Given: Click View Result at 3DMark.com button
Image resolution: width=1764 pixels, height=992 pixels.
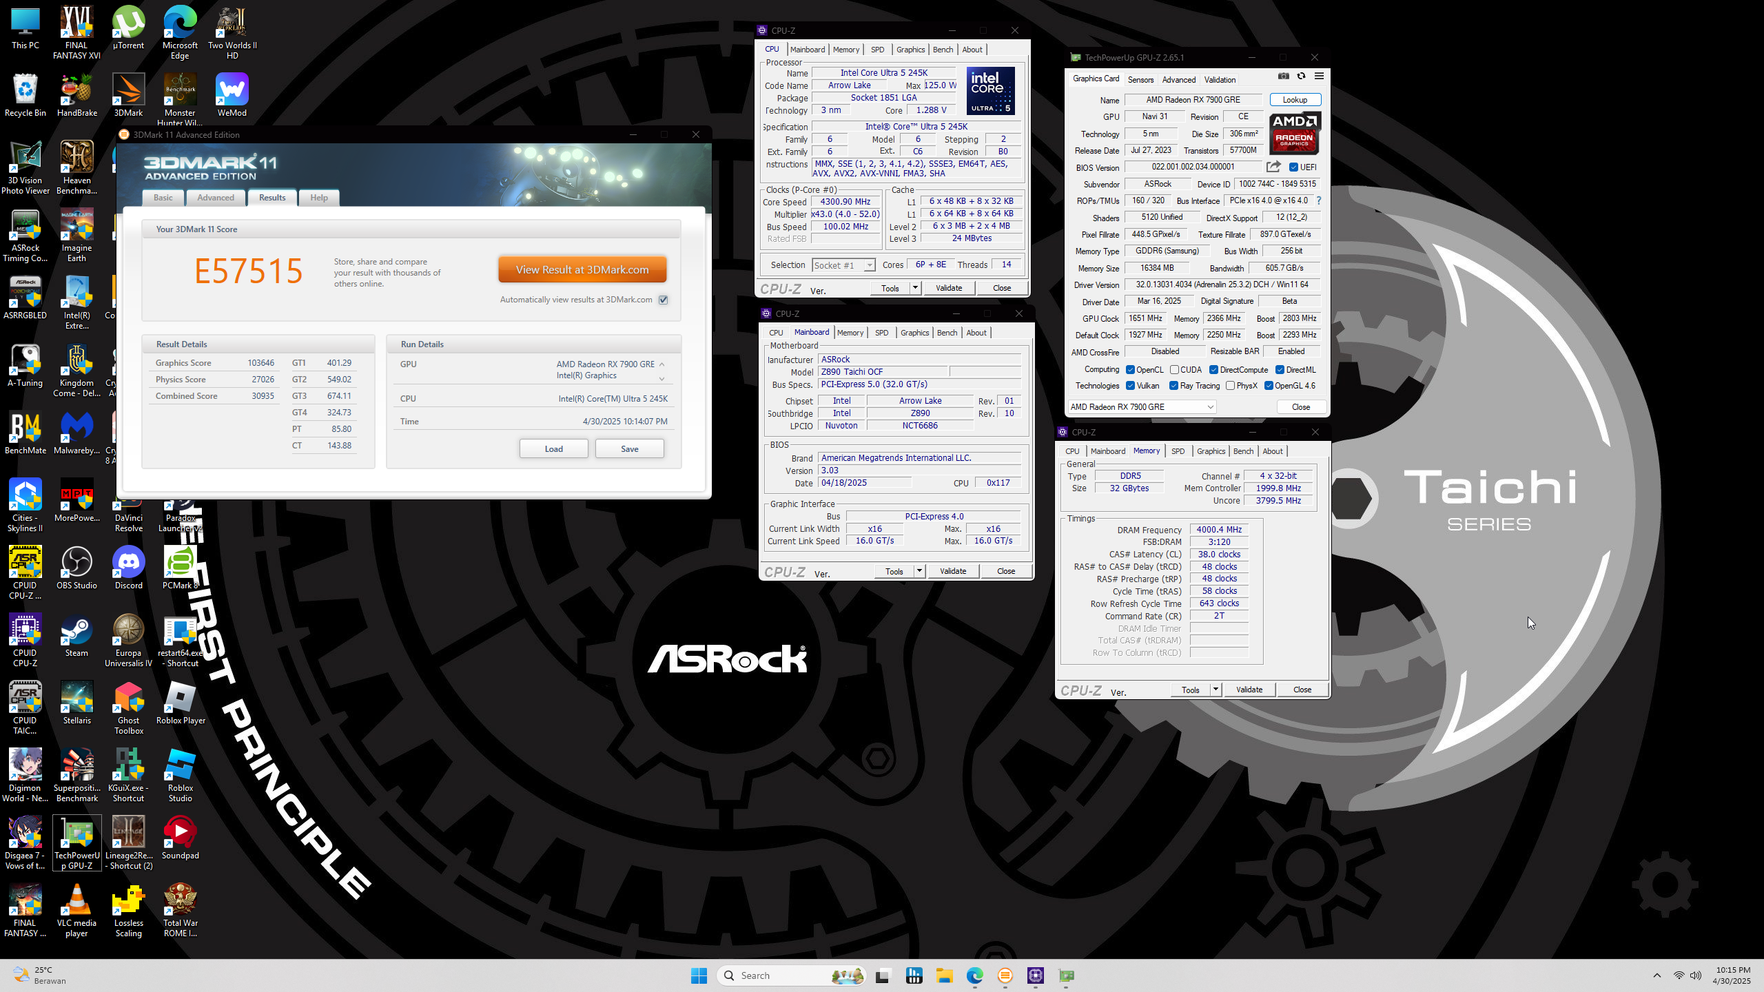Looking at the screenshot, I should [x=582, y=270].
